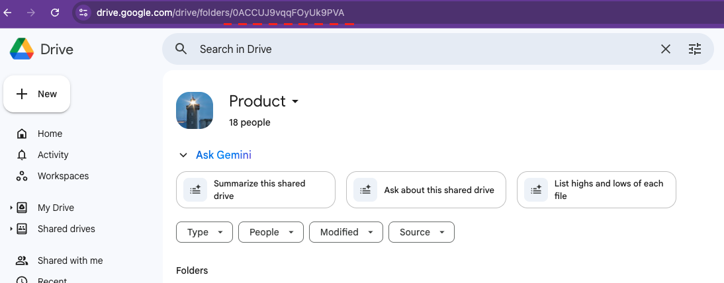This screenshot has width=724, height=283.
Task: Open the Modified filter dropdown
Action: point(345,232)
